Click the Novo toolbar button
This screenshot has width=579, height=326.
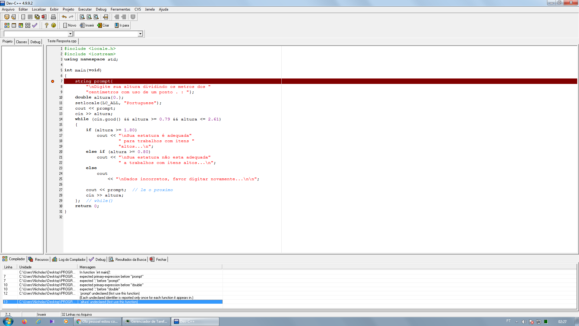coord(70,25)
